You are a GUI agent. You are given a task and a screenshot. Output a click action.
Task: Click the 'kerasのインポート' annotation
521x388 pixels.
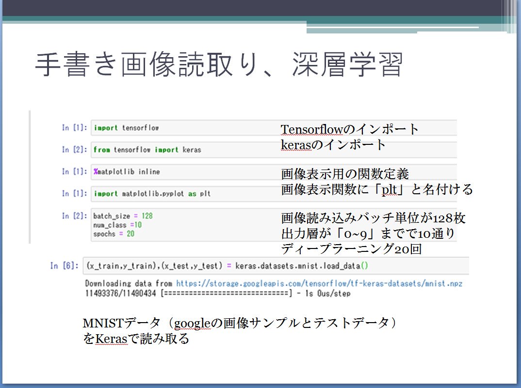(333, 144)
